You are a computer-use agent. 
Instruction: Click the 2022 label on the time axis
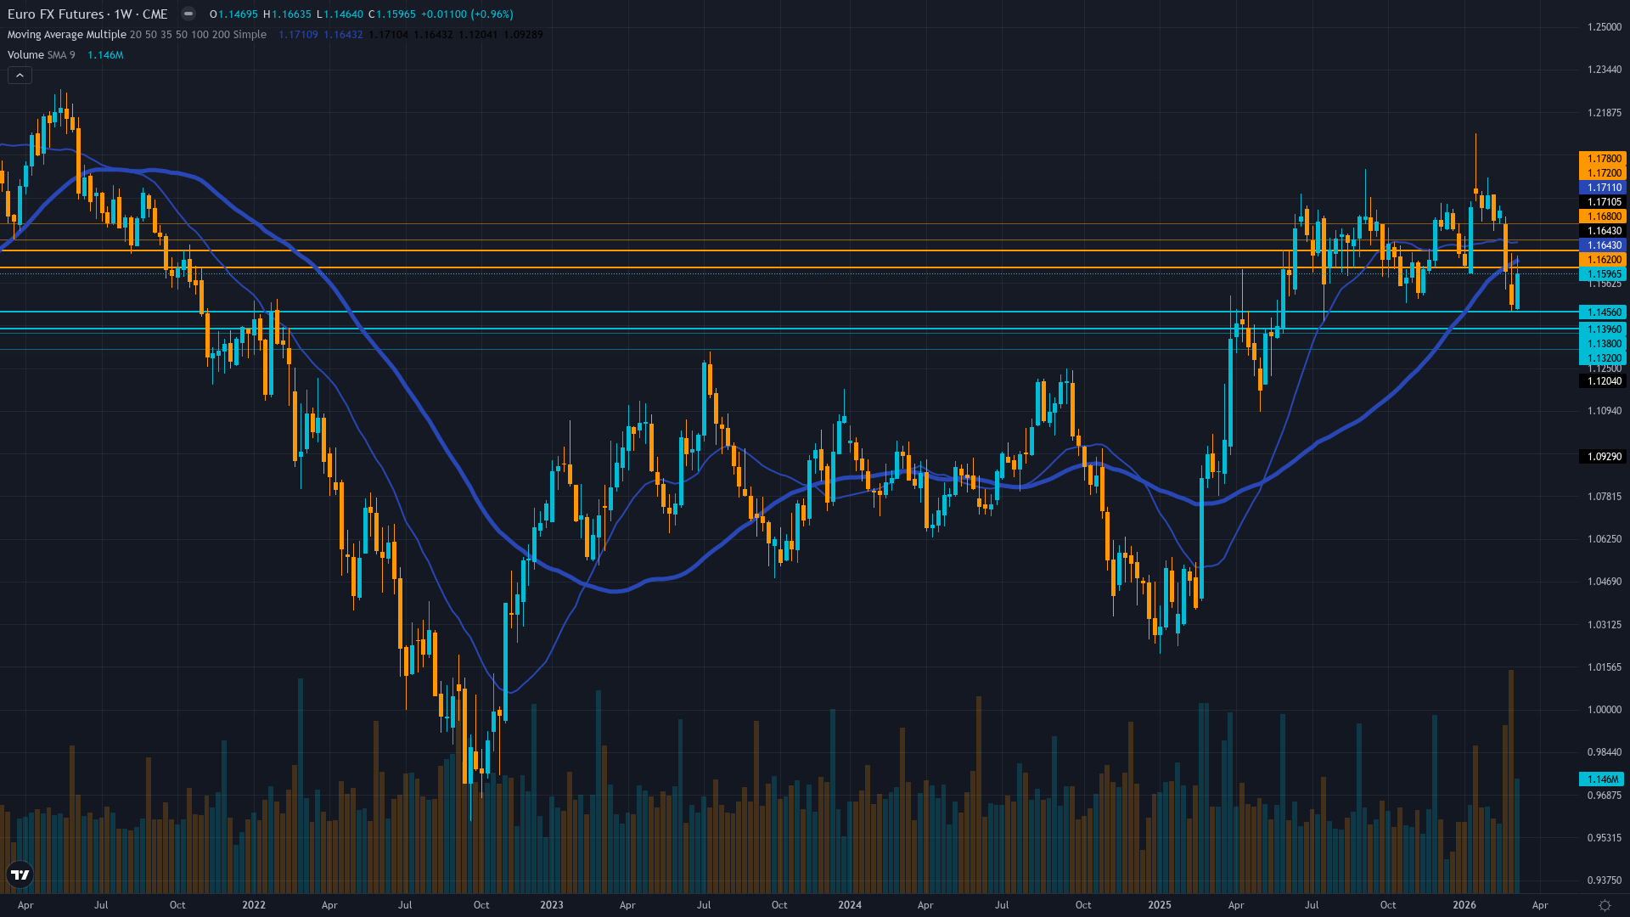click(x=254, y=905)
